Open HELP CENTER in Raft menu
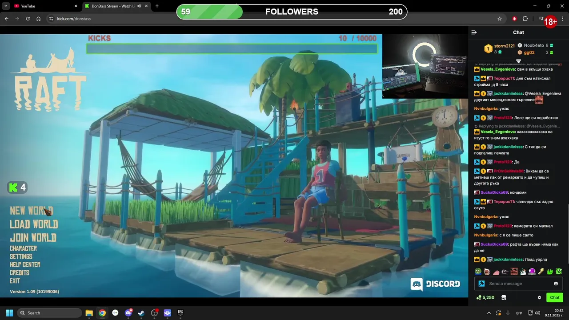Viewport: 569px width, 320px height. pos(25,264)
